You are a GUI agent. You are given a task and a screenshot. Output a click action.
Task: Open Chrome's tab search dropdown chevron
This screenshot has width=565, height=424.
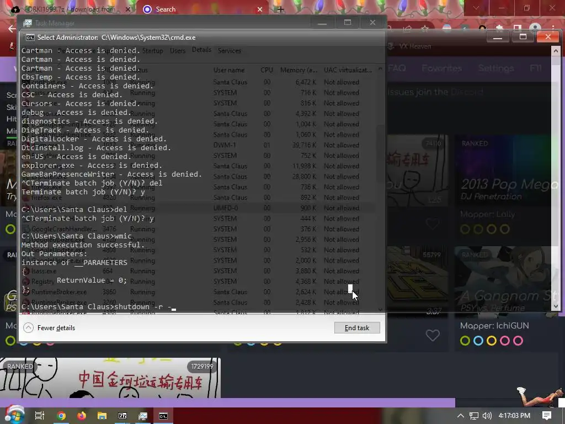click(476, 8)
